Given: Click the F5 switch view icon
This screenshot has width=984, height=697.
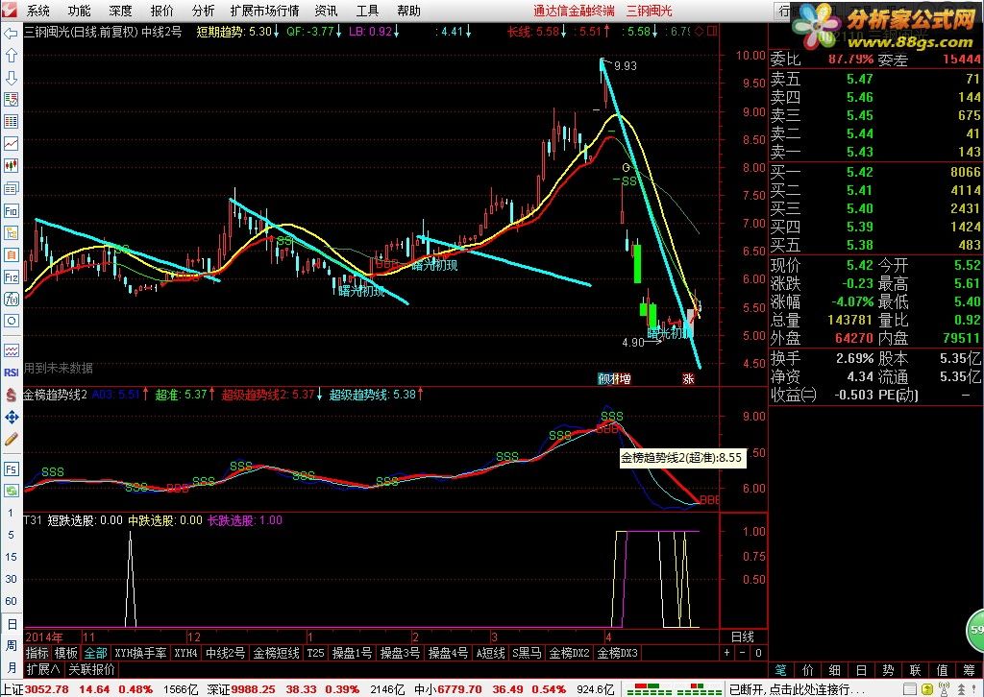Looking at the screenshot, I should (x=11, y=469).
